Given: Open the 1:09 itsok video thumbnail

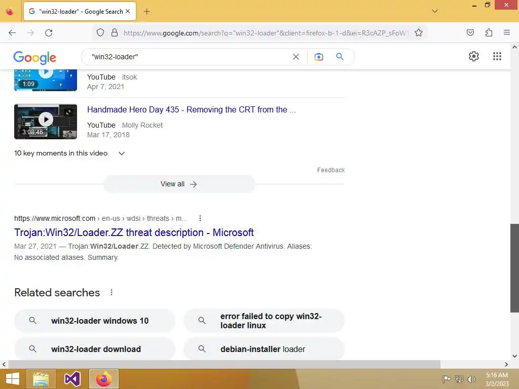Looking at the screenshot, I should 46,81.
